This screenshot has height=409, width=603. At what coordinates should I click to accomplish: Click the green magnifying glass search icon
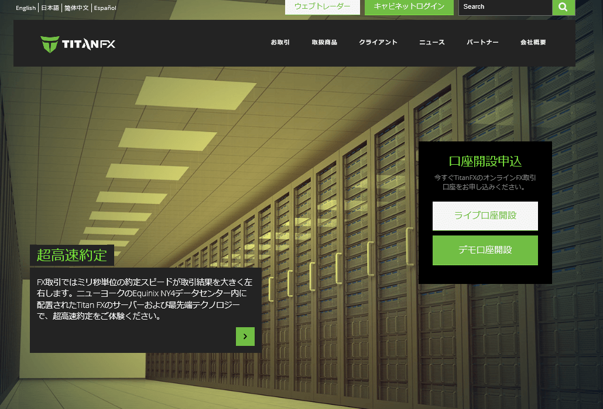[x=563, y=7]
